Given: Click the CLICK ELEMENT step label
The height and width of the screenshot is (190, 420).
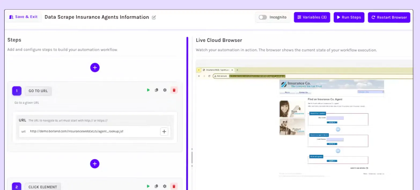Looking at the screenshot, I should [43, 187].
